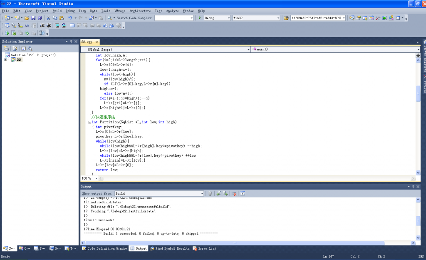Click the Save All toolbar icon
Screen dimensions: 426x260
tap(40, 18)
